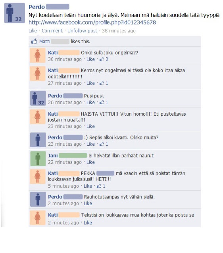
Task: Click Perdo's avatar next to 'Rauhotutaanpas nyt vähän siellä.'
Action: click(38, 199)
